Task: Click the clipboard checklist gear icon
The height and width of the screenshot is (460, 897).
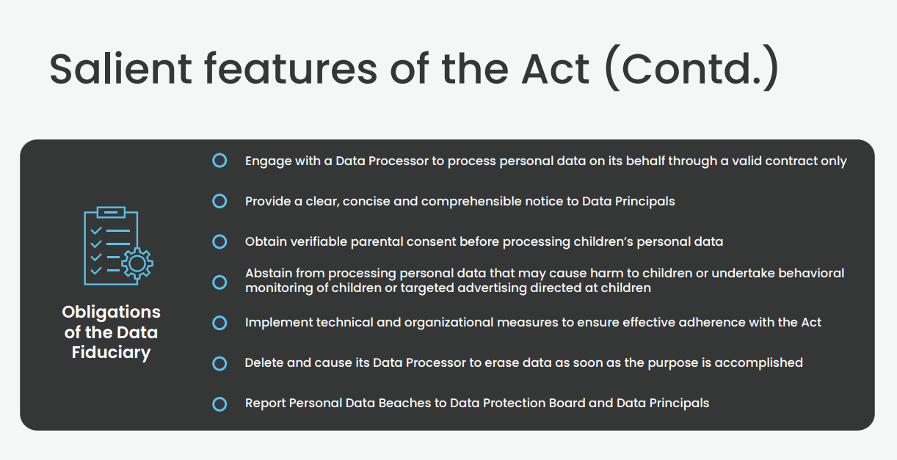Action: [117, 246]
